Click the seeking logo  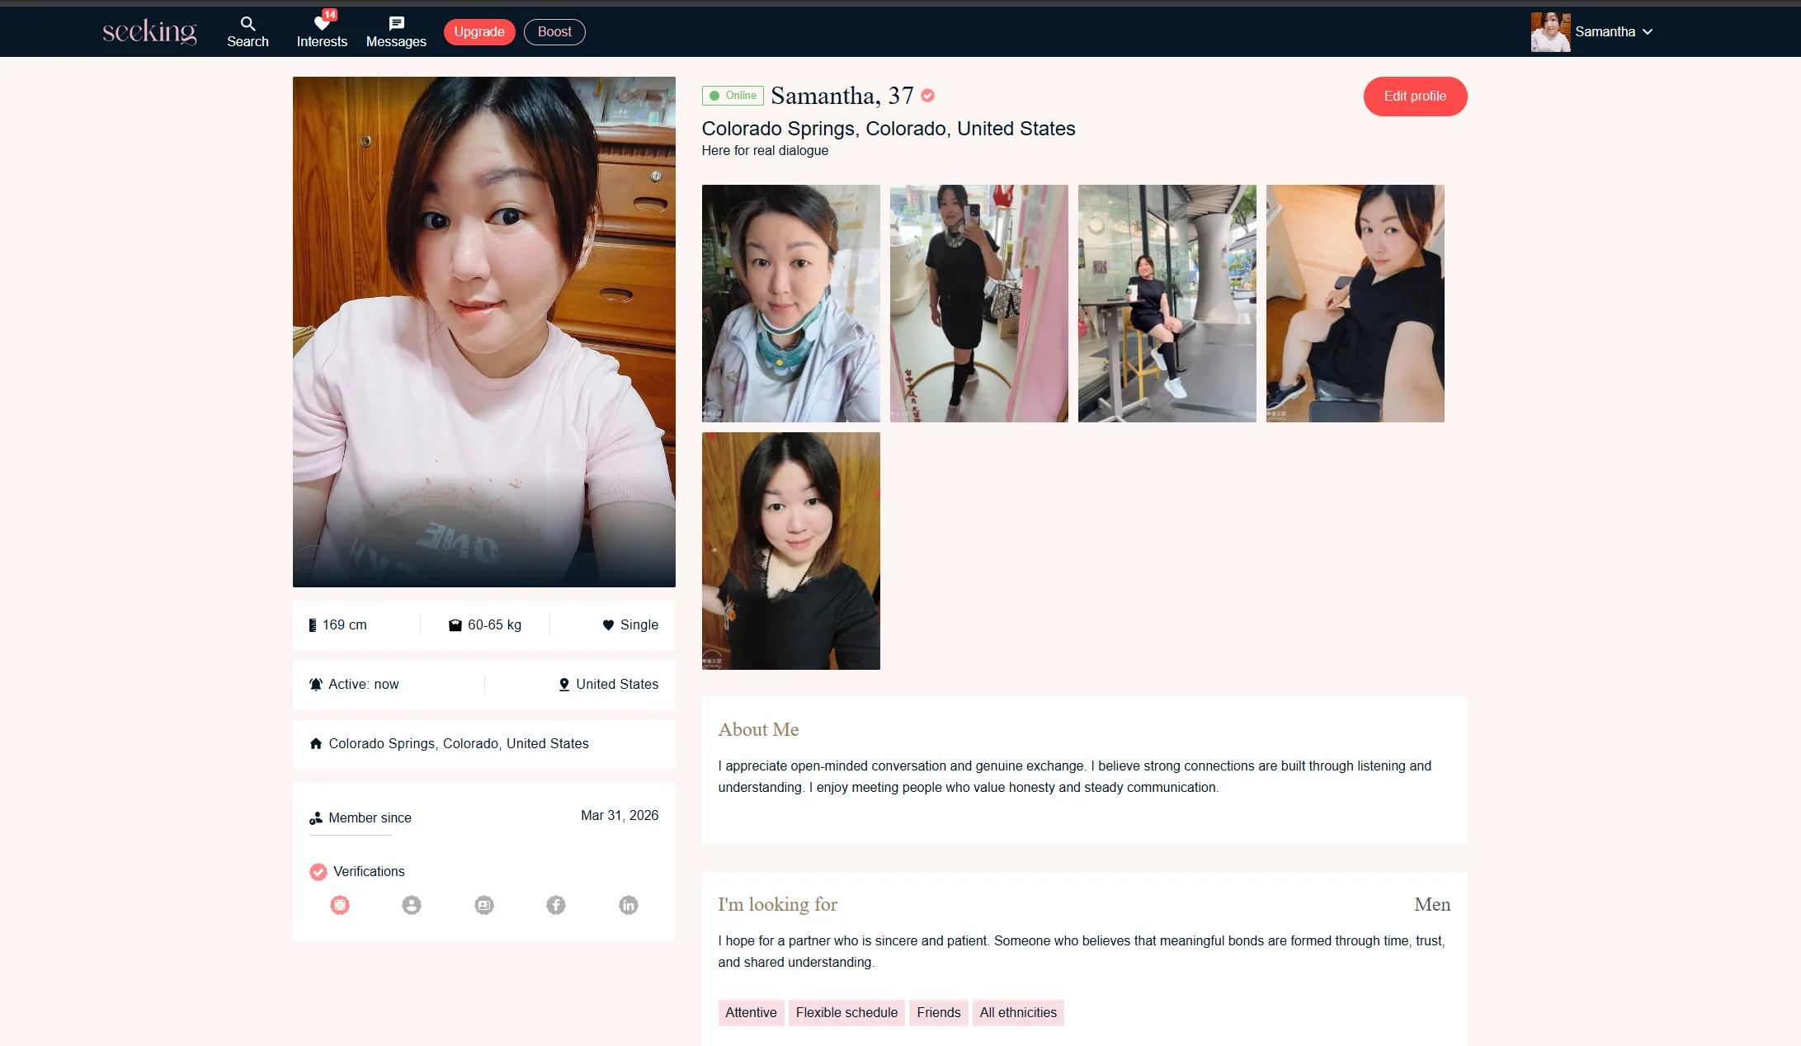click(149, 31)
